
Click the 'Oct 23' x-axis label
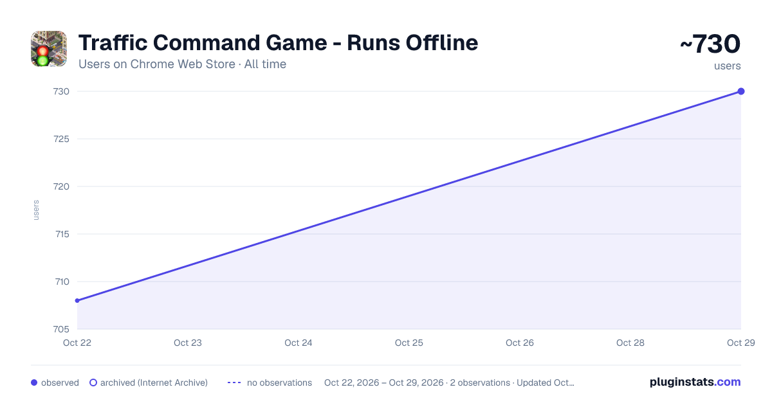point(188,343)
